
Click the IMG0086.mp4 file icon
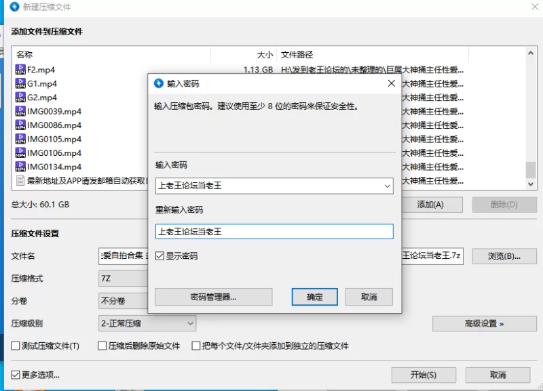[20, 125]
